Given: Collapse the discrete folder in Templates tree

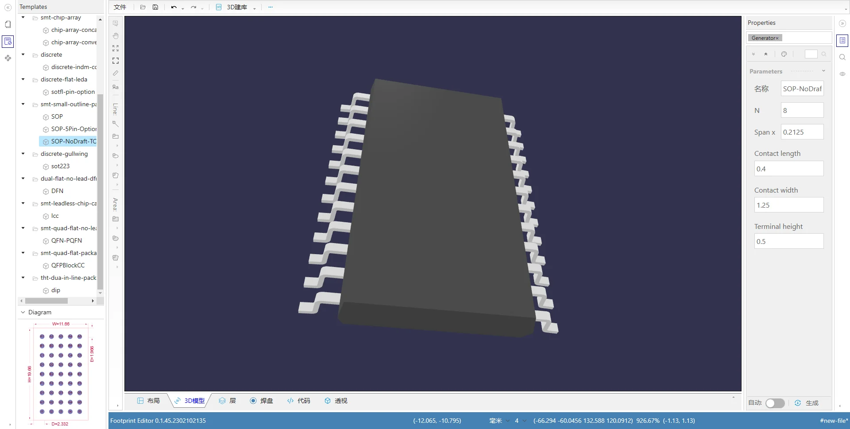Looking at the screenshot, I should 23,54.
